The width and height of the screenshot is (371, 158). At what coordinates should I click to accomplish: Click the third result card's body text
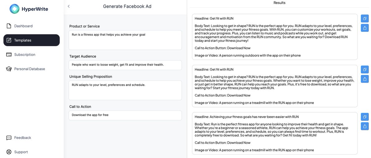pos(271,130)
